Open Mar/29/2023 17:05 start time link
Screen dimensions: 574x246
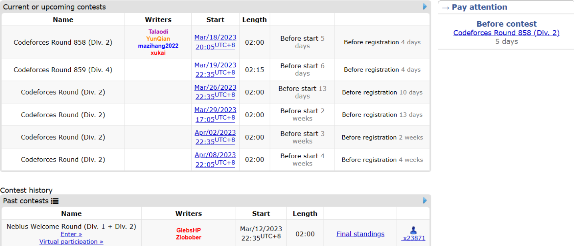[215, 114]
